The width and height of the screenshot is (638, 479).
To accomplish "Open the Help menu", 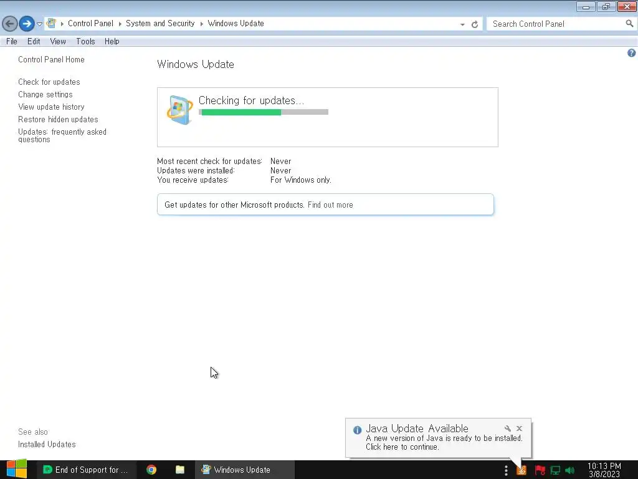I will click(x=112, y=42).
